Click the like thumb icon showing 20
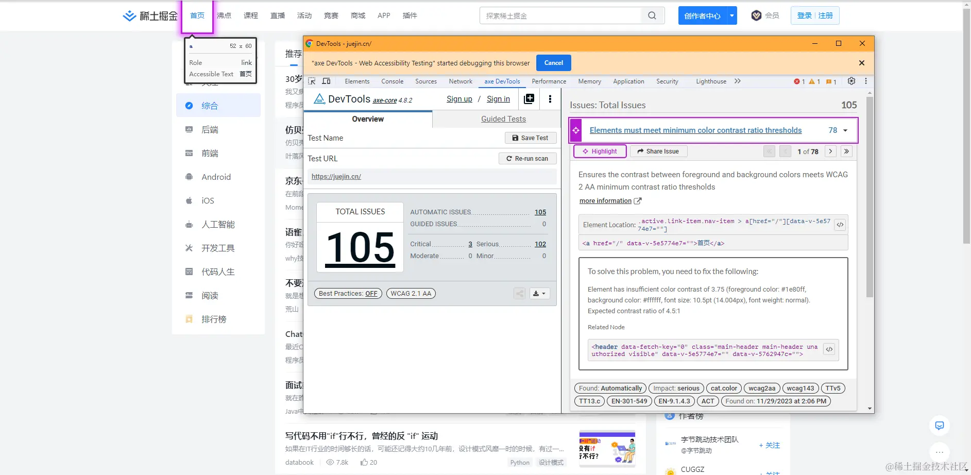 tap(364, 462)
